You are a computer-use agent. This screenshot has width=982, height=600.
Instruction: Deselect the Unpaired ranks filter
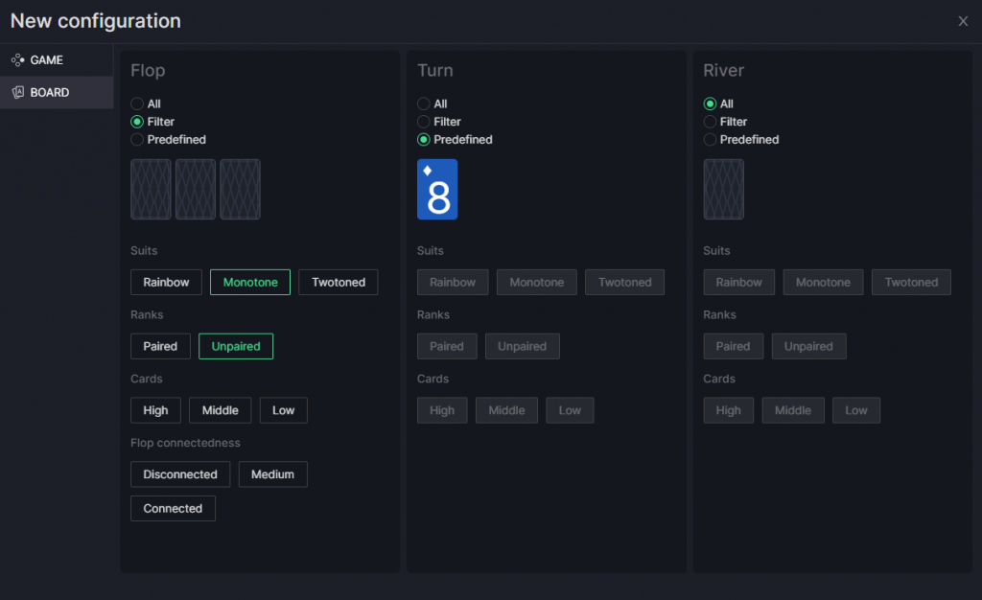[235, 346]
